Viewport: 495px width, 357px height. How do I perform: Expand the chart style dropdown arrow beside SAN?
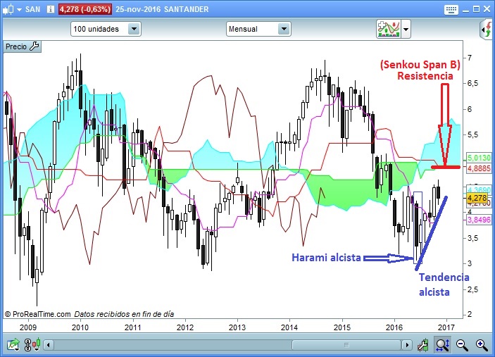tap(20, 9)
